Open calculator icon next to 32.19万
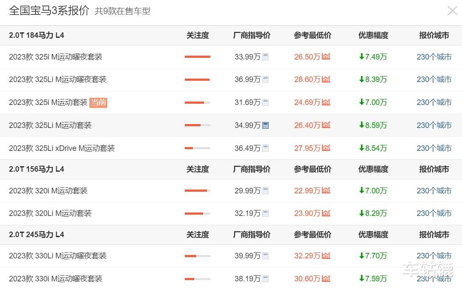This screenshot has height=289, width=462. point(265,213)
